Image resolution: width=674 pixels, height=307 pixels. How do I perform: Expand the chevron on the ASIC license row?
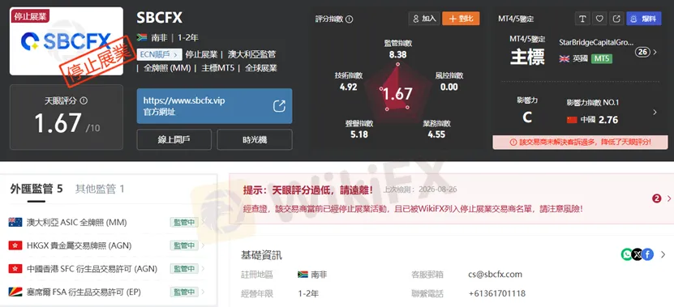click(x=203, y=222)
